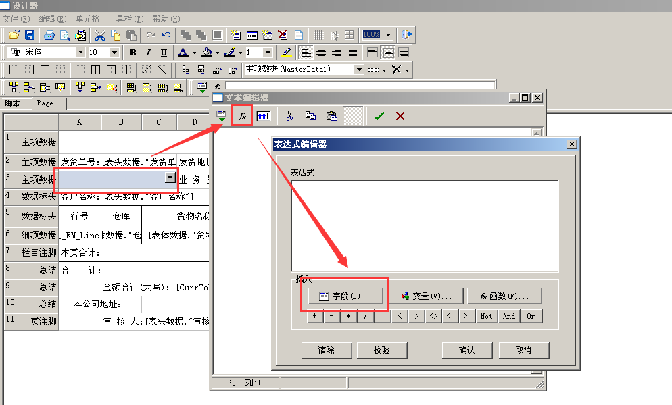
Task: Select the cut scissors icon in main toolbar
Action: coord(100,34)
